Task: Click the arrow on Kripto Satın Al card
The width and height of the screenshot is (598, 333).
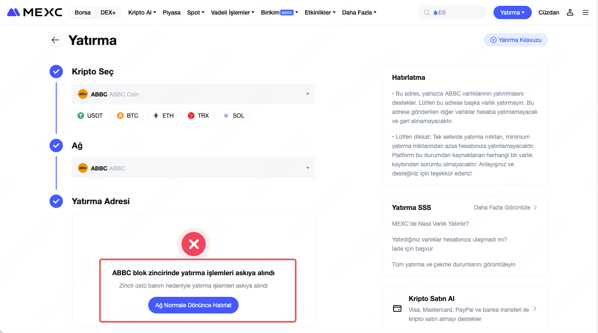Action: [535, 308]
